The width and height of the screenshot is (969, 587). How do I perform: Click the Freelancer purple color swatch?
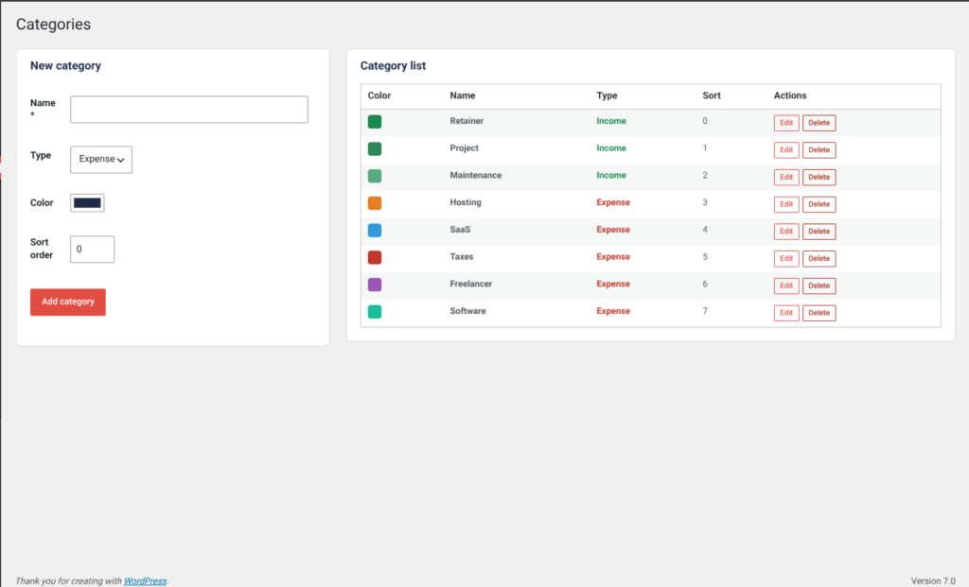(x=375, y=285)
